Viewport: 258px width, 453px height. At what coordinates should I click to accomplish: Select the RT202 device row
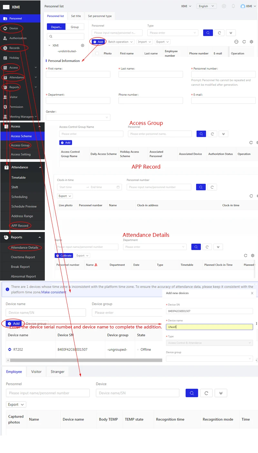click(84, 349)
